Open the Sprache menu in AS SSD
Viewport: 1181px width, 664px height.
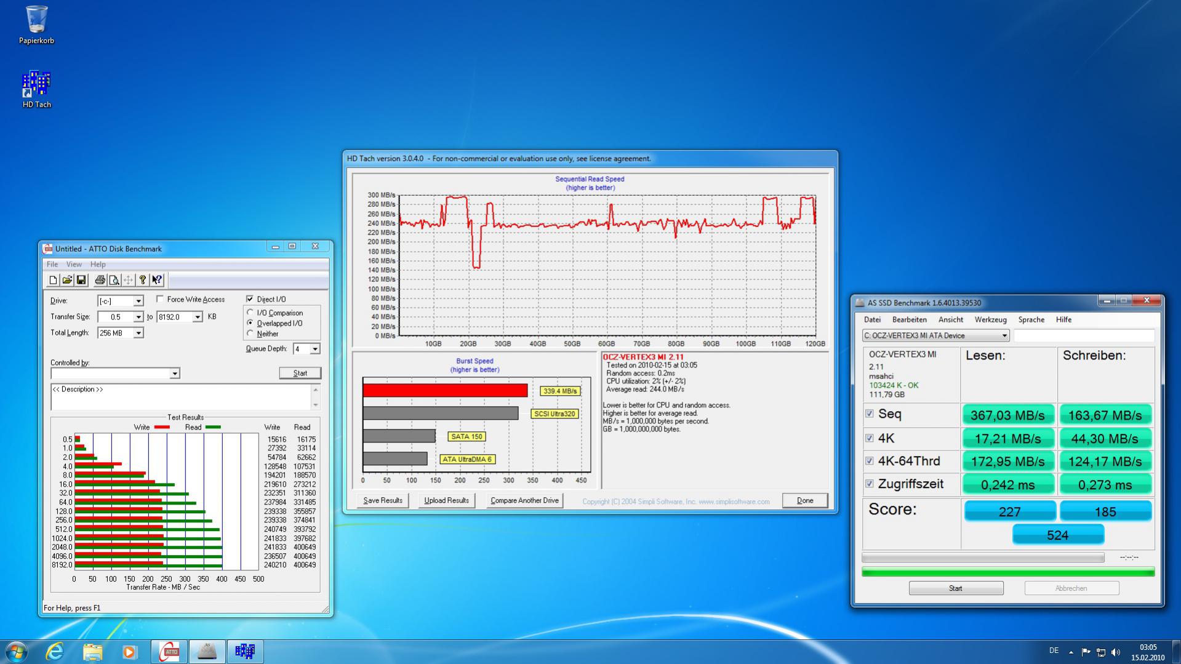(1031, 320)
